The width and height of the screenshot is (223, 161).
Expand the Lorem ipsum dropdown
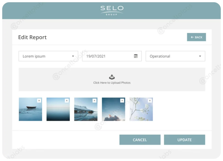click(73, 56)
